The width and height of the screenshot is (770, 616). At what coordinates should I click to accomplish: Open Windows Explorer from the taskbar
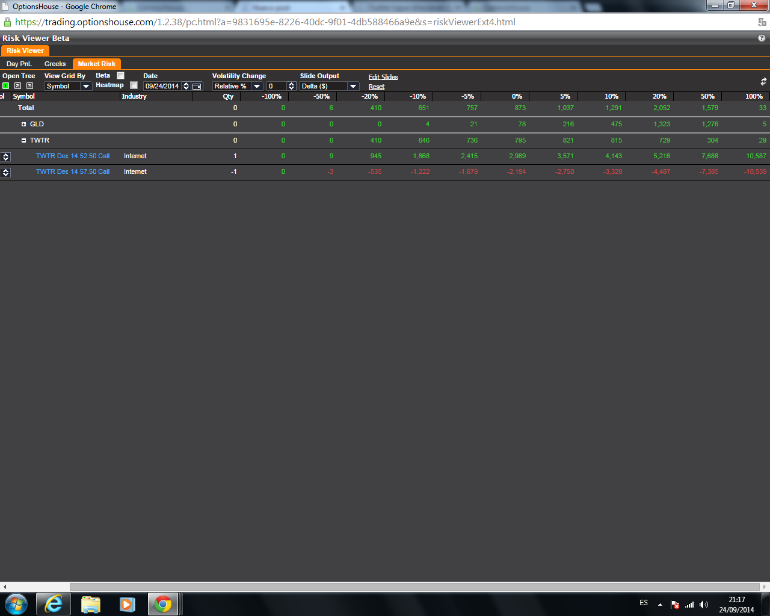pyautogui.click(x=90, y=604)
